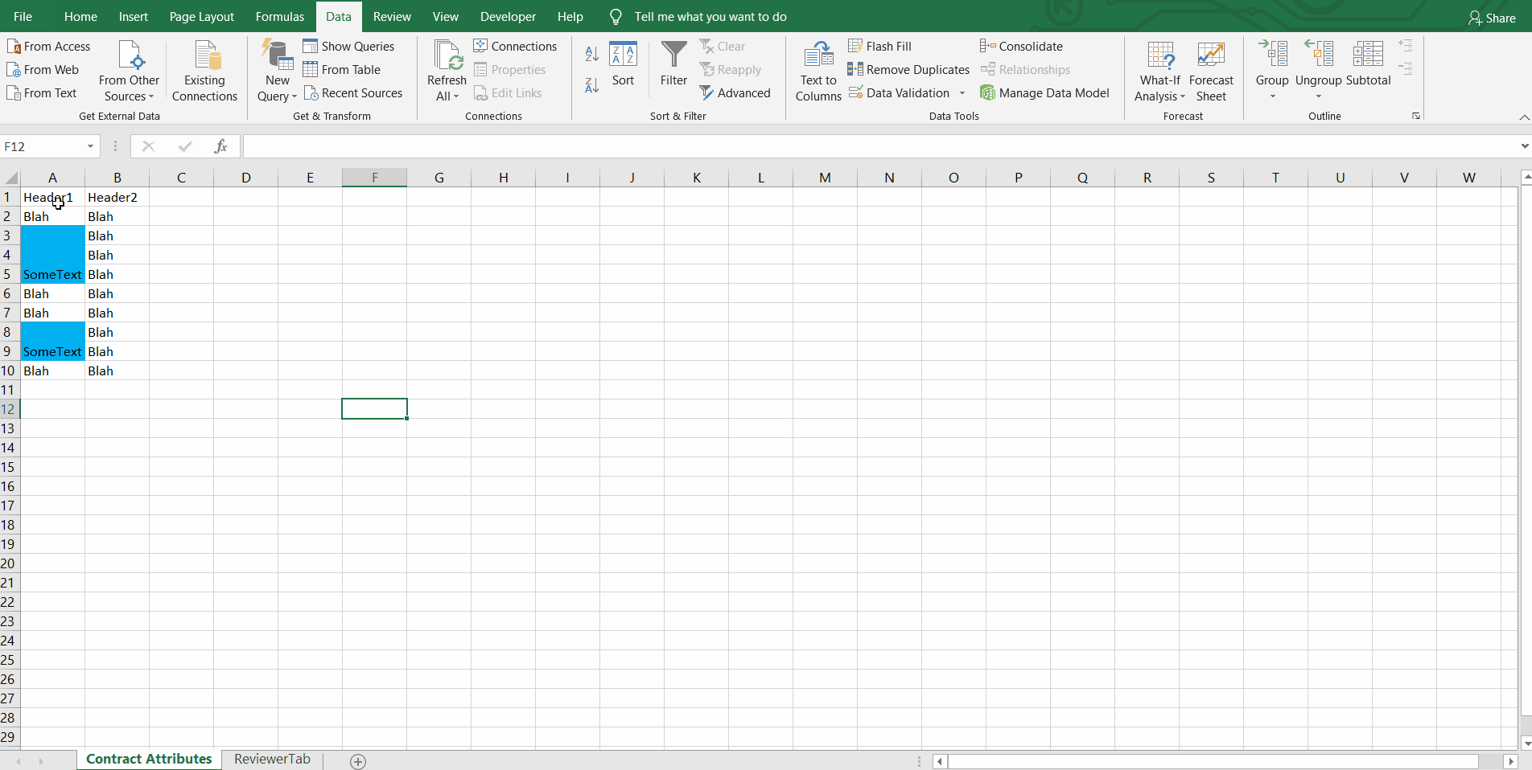Image resolution: width=1532 pixels, height=770 pixels.
Task: Select the Sort A to Z icon
Action: 591,55
